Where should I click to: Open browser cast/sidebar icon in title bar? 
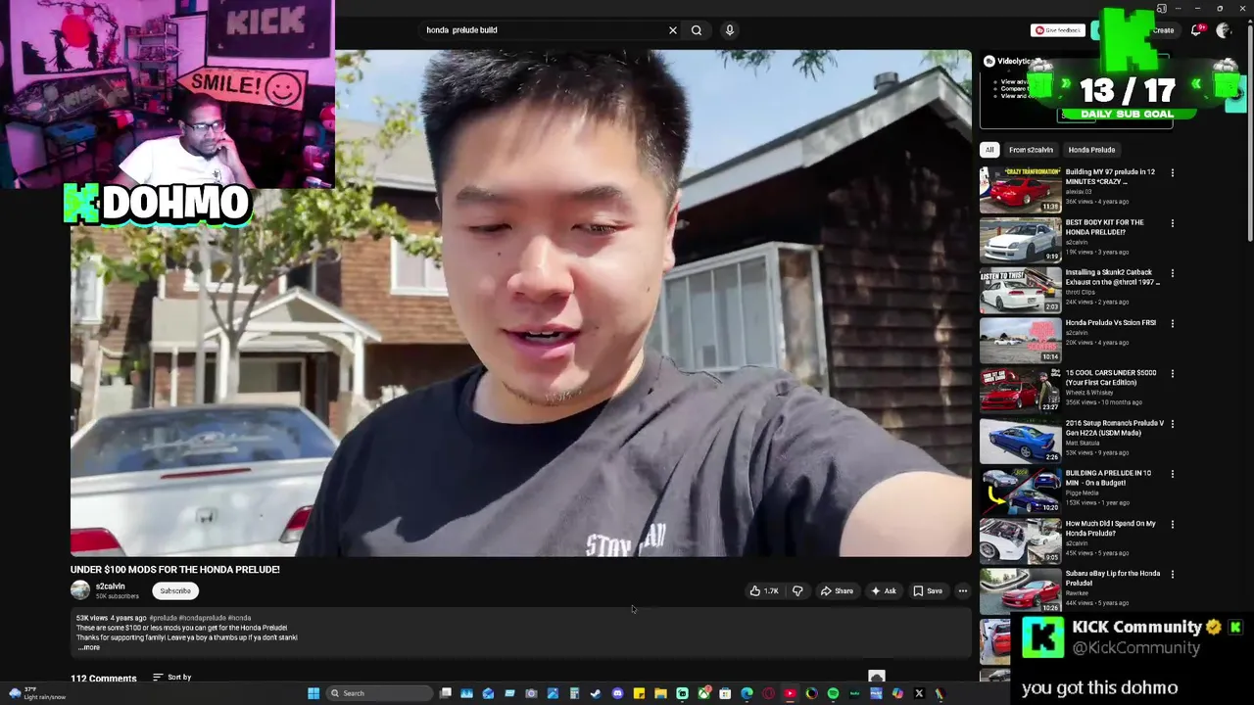pyautogui.click(x=1161, y=8)
